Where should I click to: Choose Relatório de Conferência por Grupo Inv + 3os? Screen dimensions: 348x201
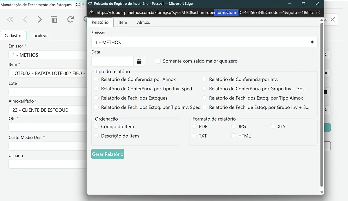tap(204, 88)
